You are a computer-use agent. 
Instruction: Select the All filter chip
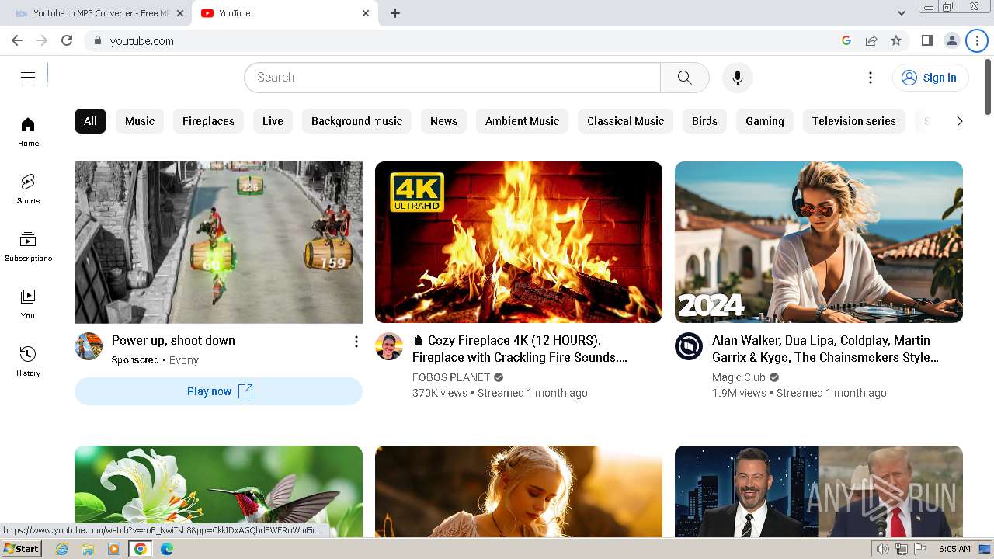tap(90, 121)
